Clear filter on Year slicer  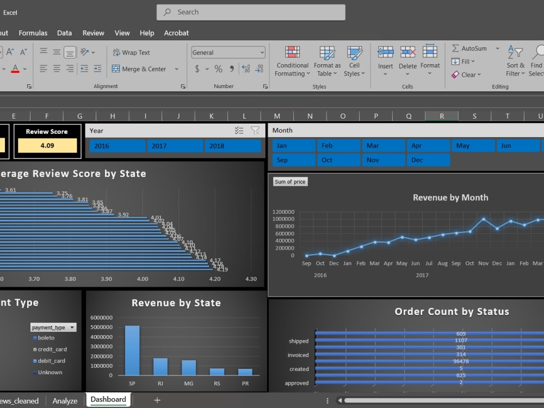255,131
